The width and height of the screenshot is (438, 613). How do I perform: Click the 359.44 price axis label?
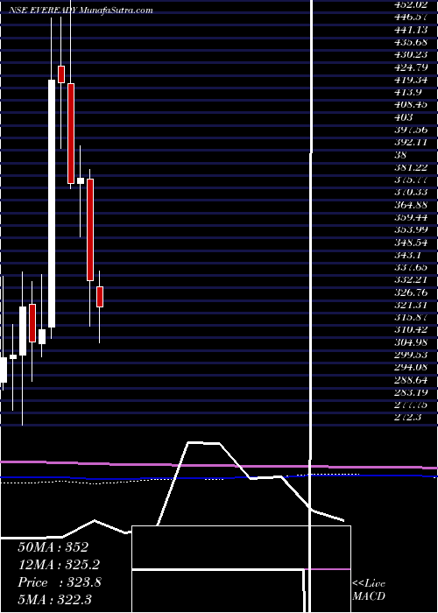tap(413, 217)
